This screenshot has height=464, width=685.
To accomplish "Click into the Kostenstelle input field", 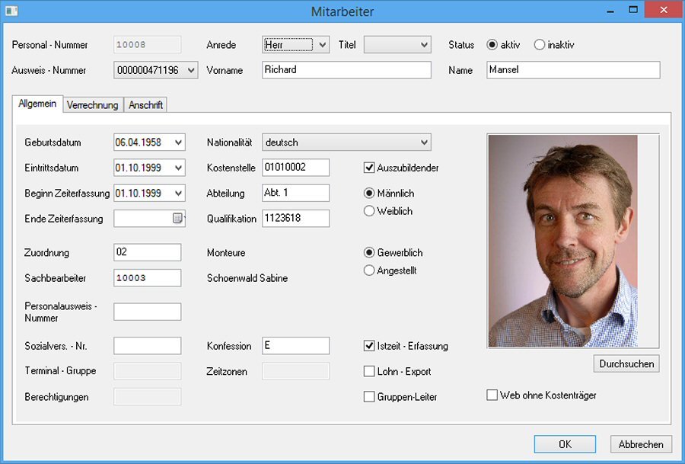I will tap(295, 168).
